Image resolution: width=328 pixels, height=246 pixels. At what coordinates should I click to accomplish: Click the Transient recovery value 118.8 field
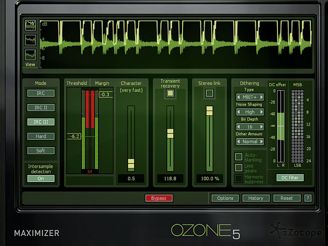coord(170,179)
